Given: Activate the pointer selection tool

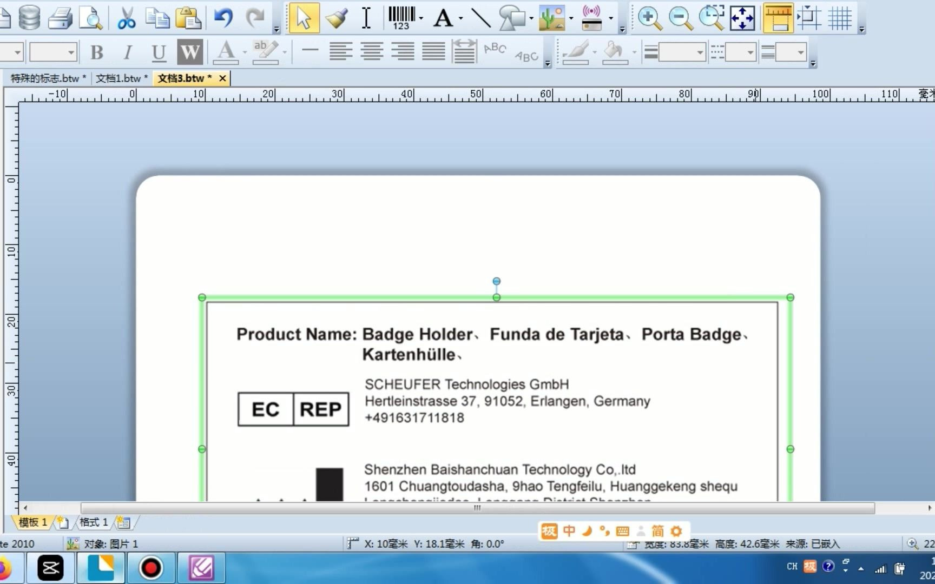Looking at the screenshot, I should [304, 18].
